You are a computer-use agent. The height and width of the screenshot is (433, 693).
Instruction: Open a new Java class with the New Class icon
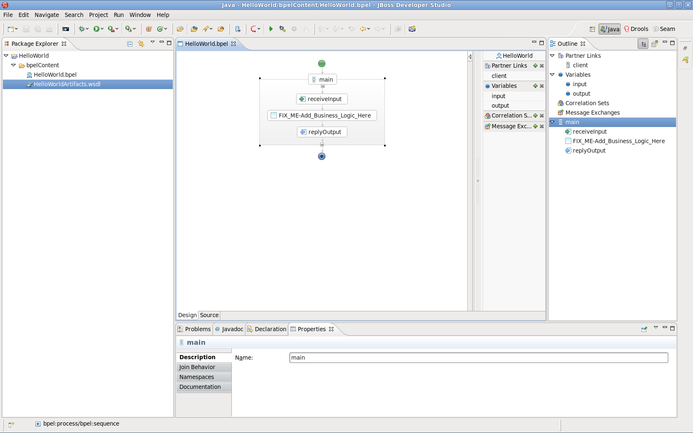[x=160, y=28]
